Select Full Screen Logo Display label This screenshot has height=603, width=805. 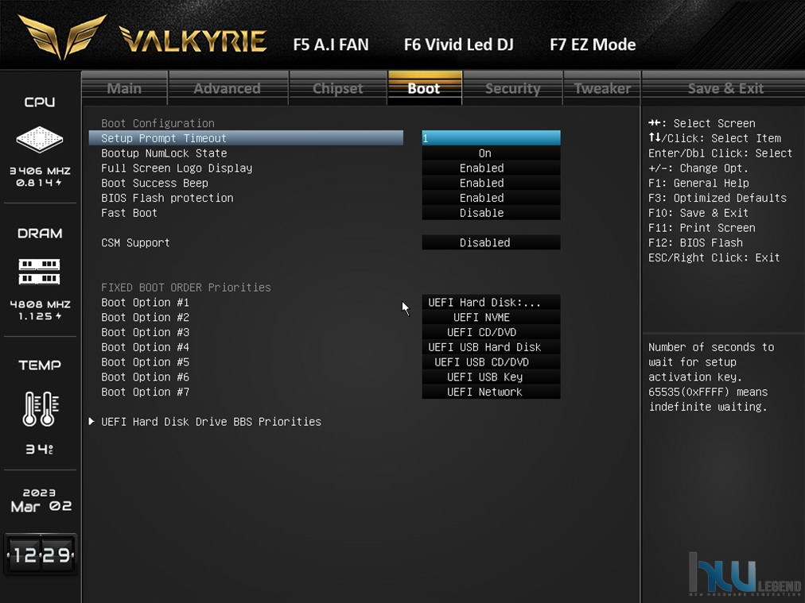coord(177,168)
